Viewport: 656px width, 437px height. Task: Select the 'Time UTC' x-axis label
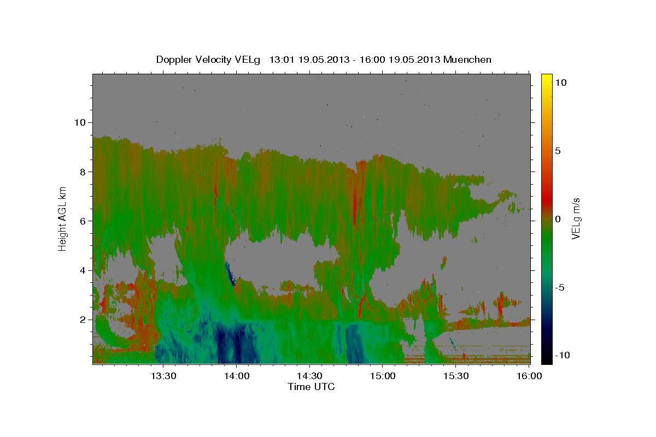pos(311,387)
